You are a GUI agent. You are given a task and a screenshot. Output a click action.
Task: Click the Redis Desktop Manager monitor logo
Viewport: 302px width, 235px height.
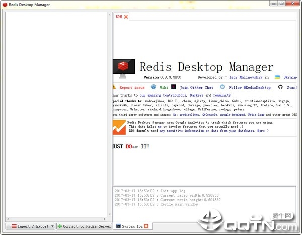tap(123, 69)
